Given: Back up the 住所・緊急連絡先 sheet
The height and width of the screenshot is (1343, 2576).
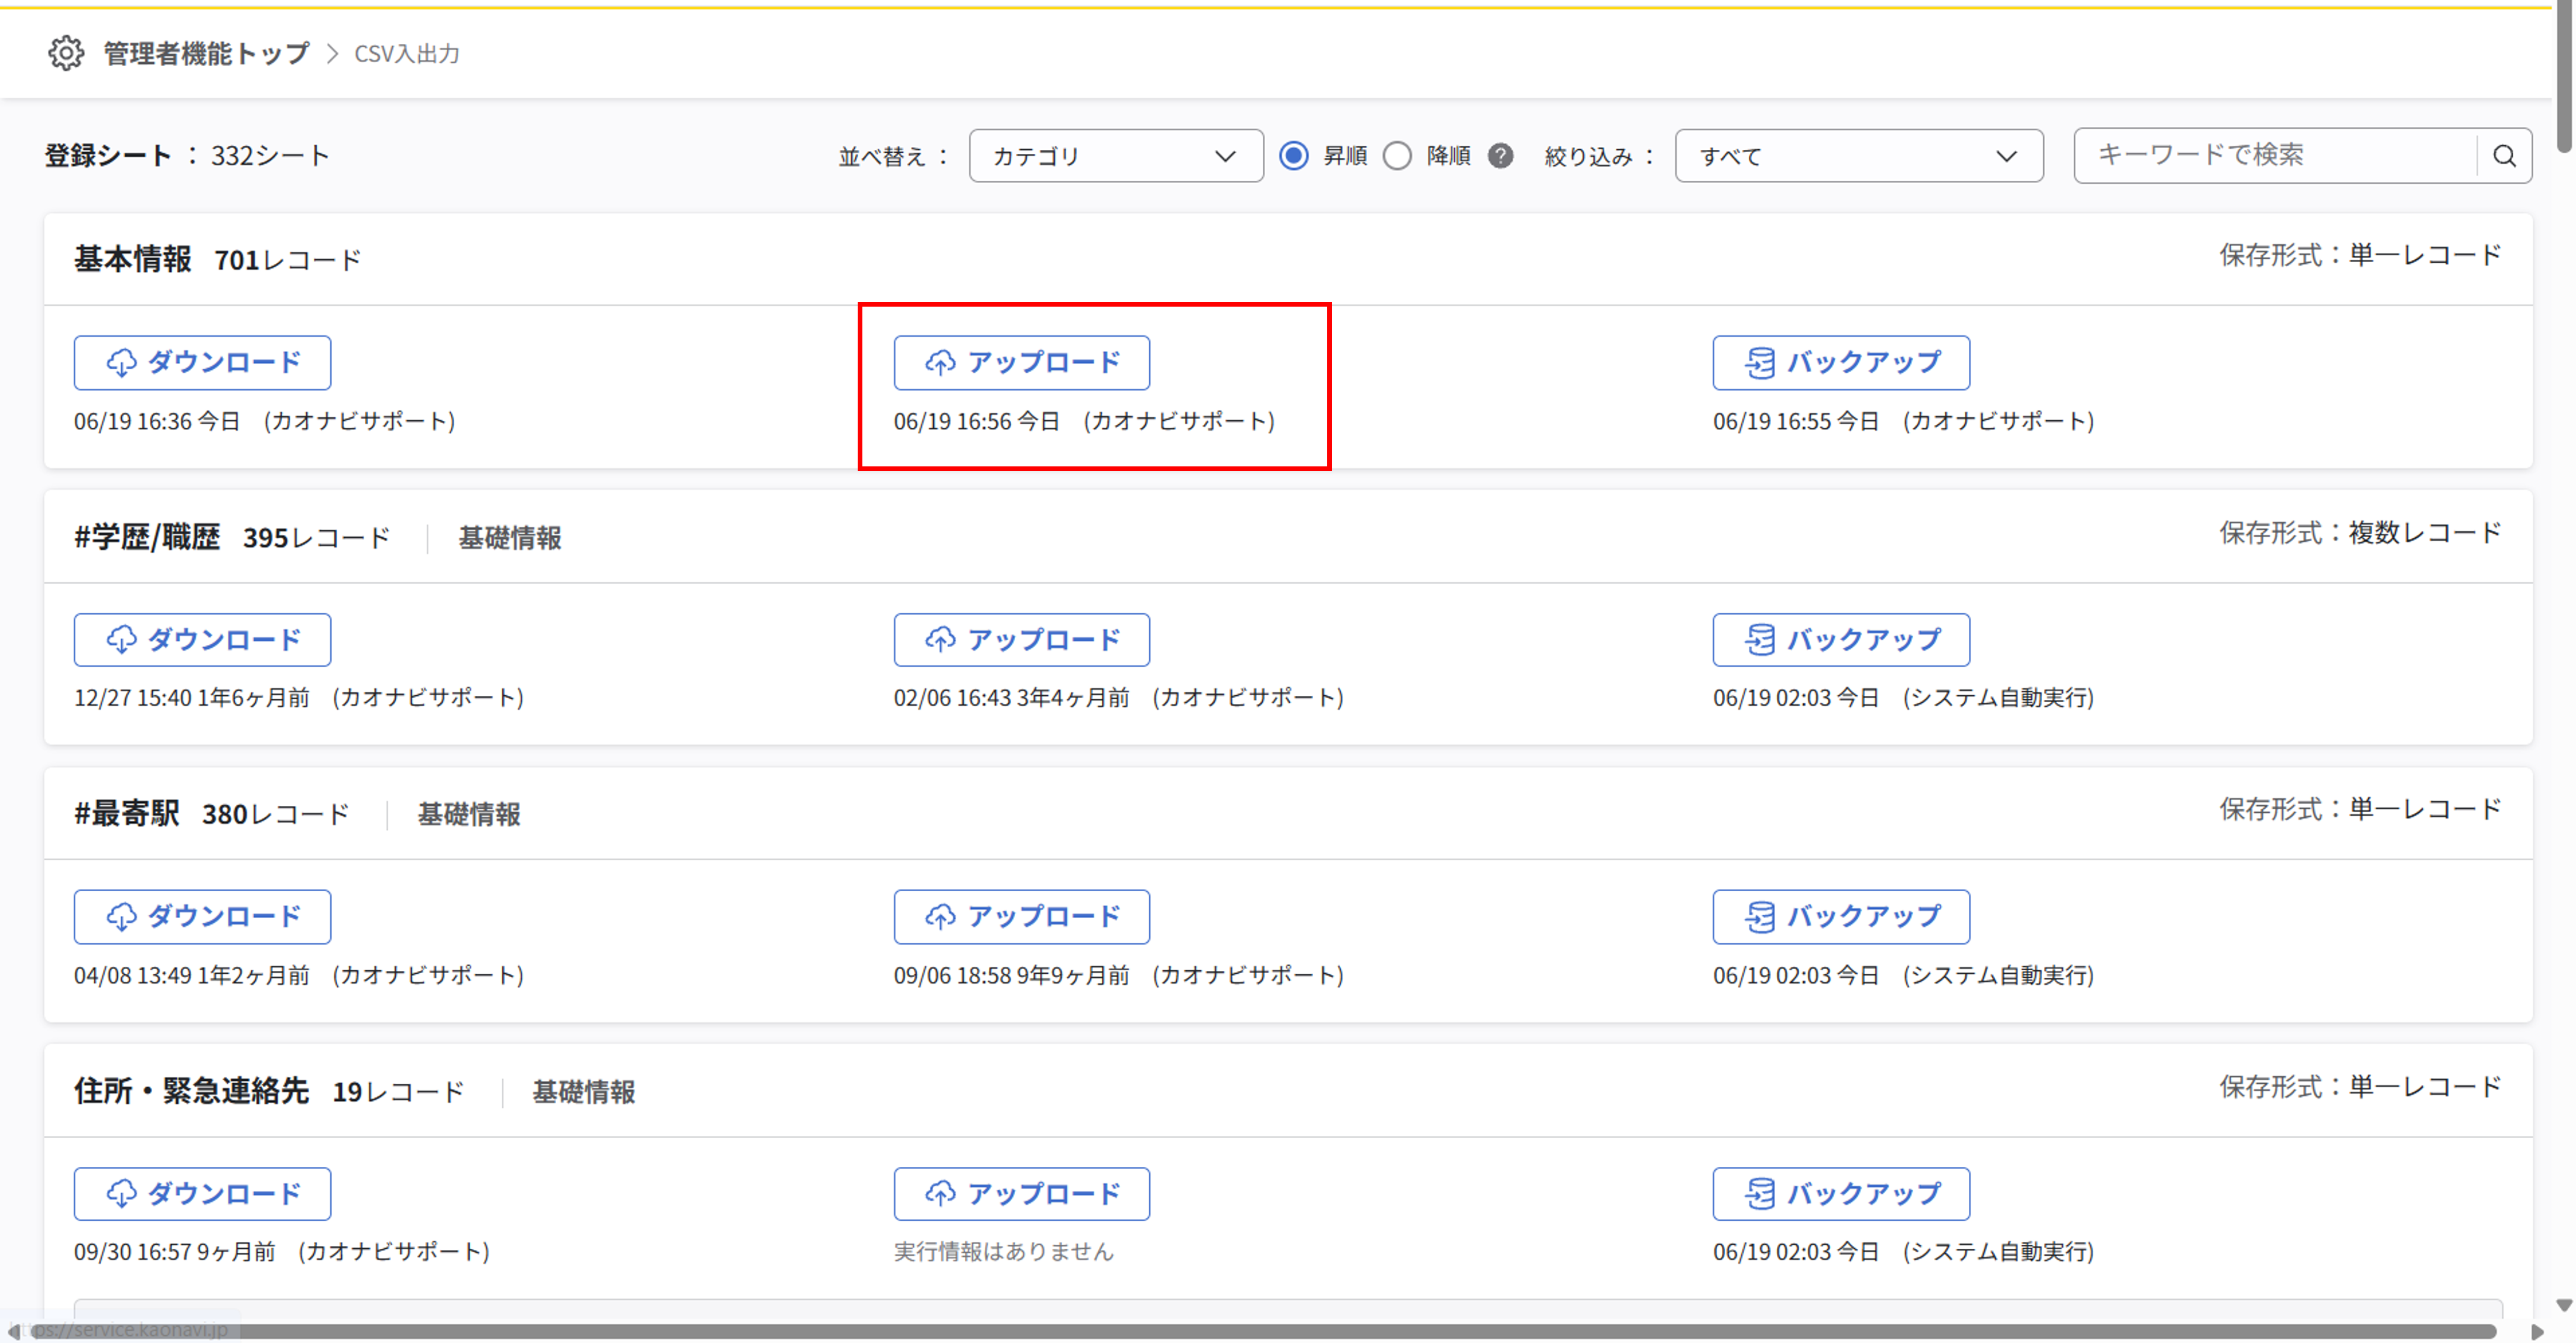Looking at the screenshot, I should 1841,1194.
